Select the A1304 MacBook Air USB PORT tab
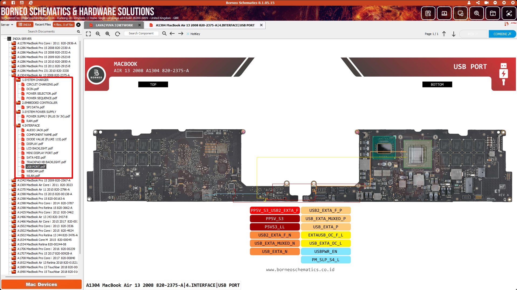 (205, 25)
